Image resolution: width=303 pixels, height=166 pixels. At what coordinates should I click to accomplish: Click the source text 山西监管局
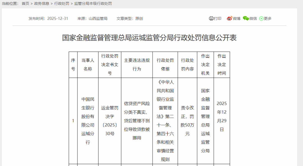(x=98, y=19)
